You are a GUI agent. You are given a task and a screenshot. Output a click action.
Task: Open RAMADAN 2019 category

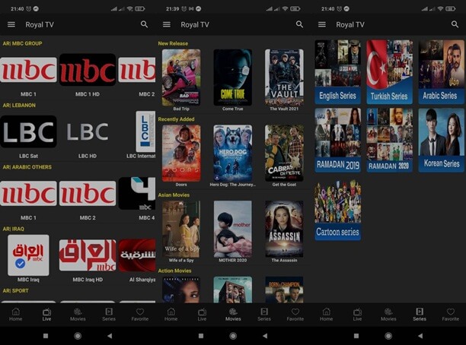pyautogui.click(x=338, y=140)
